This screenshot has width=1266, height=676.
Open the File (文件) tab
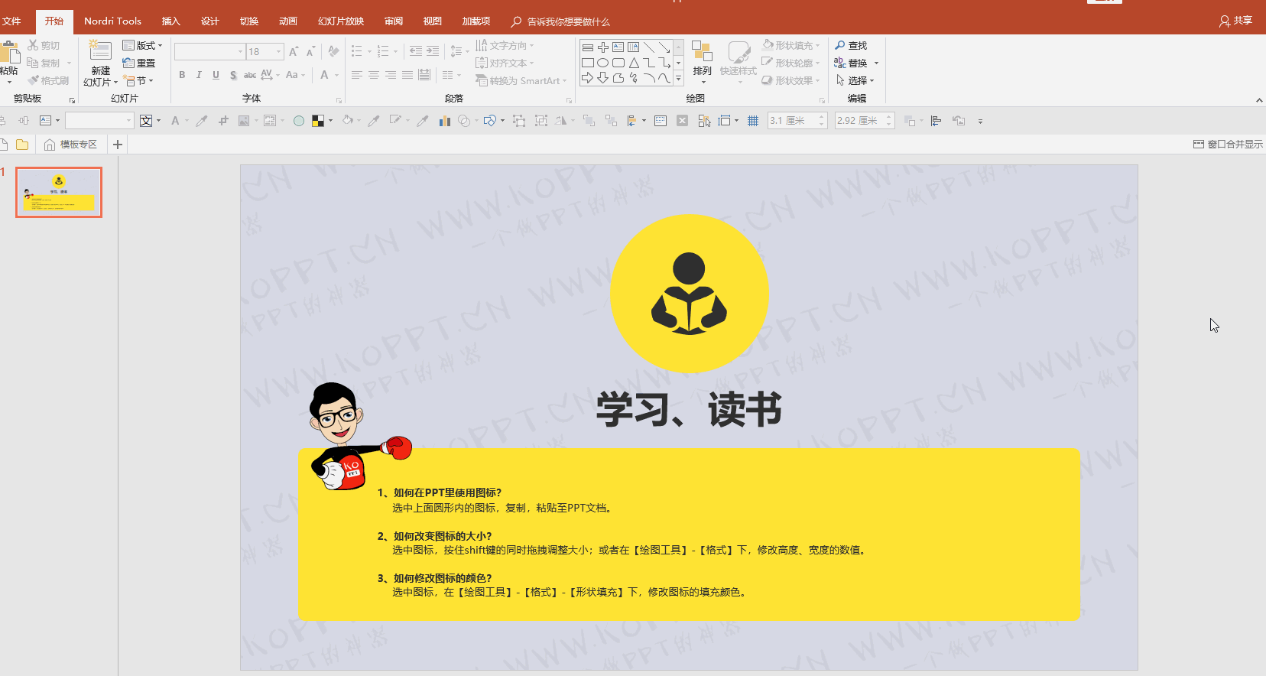pyautogui.click(x=11, y=21)
